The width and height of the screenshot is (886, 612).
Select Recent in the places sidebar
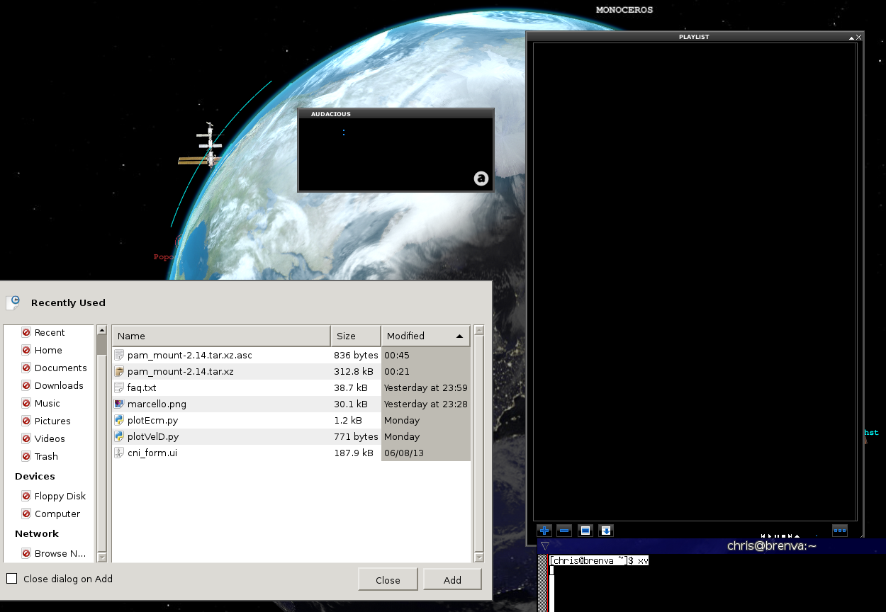(x=50, y=332)
